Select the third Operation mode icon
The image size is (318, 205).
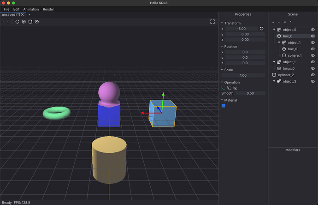tap(235, 88)
